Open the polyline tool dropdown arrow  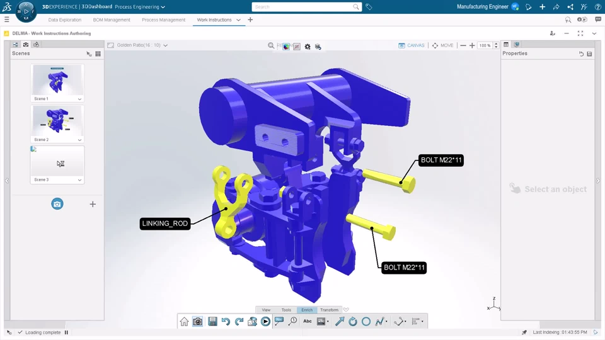click(386, 322)
